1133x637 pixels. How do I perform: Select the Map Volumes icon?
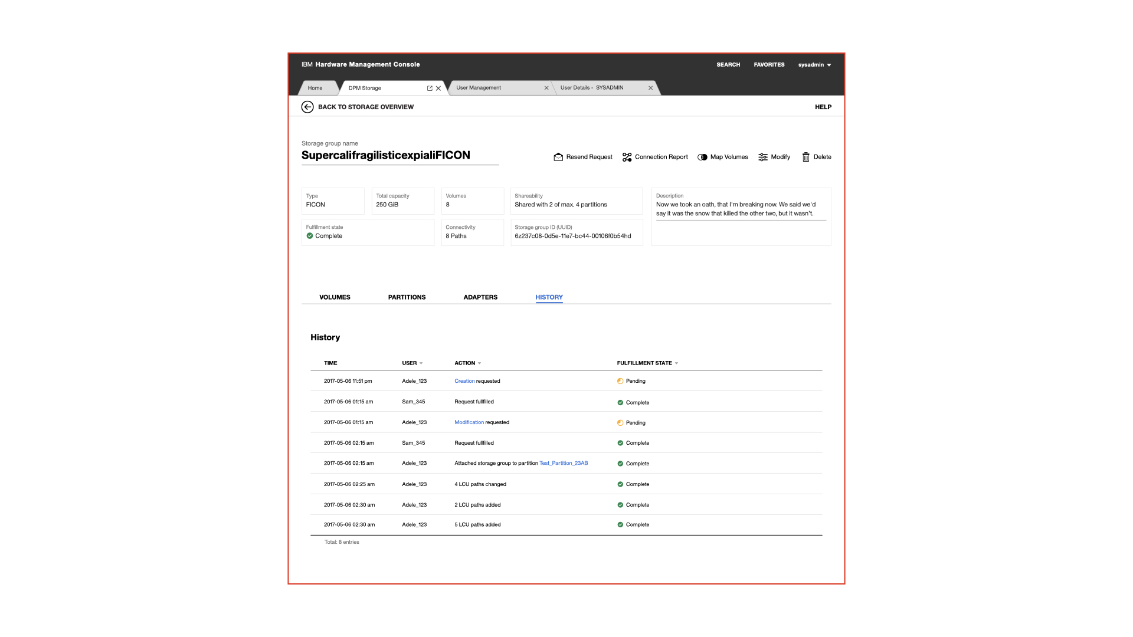coord(702,157)
